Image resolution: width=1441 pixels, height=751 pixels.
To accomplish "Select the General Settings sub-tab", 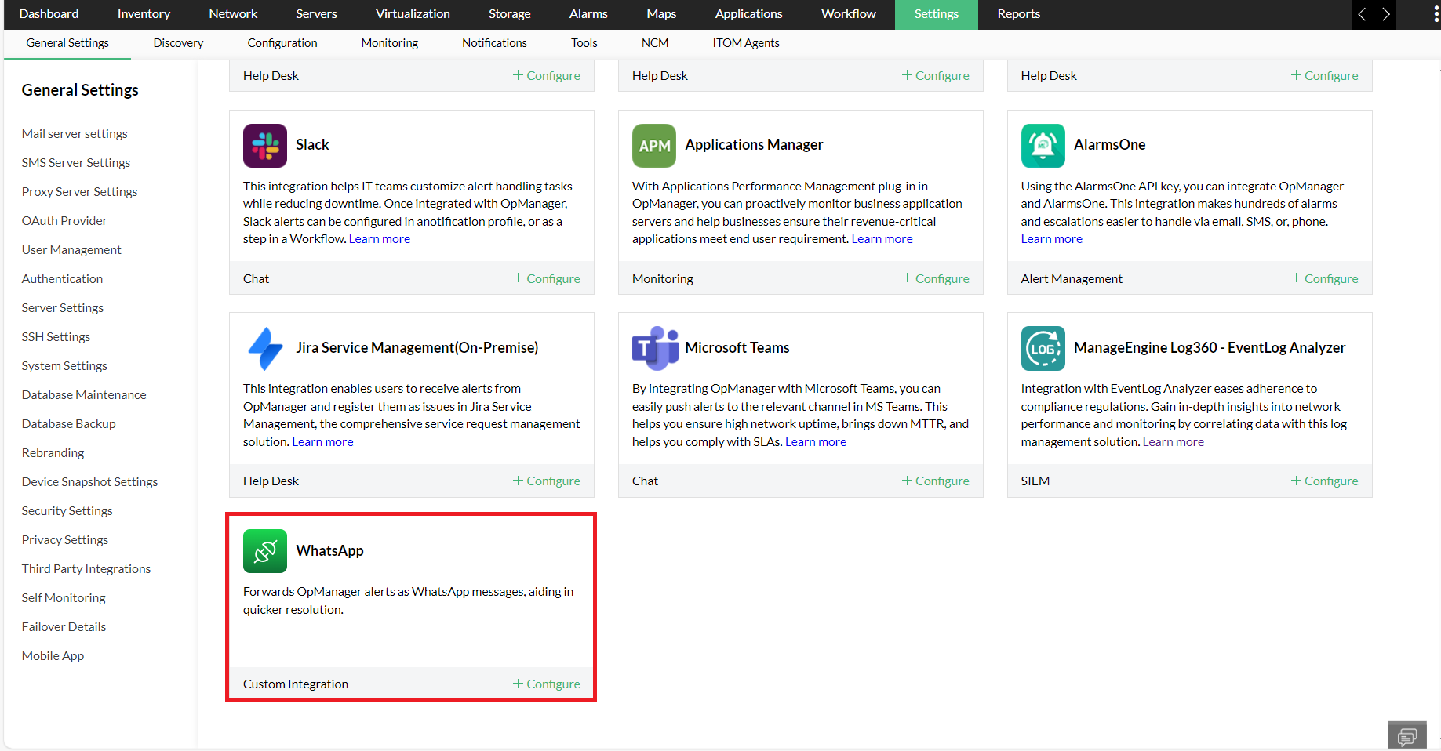I will coord(67,43).
